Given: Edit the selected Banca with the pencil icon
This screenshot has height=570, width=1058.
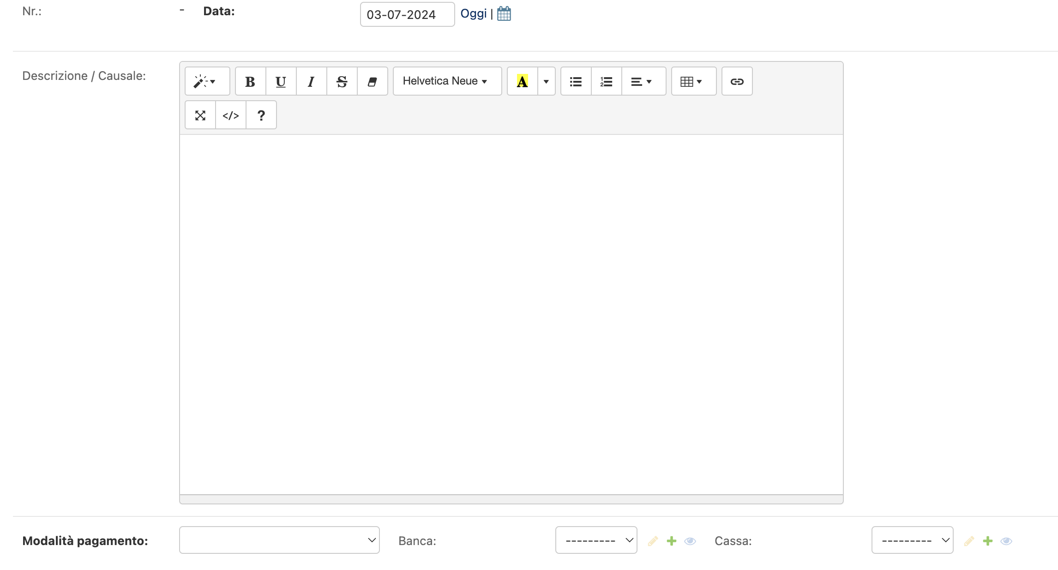Looking at the screenshot, I should tap(652, 541).
